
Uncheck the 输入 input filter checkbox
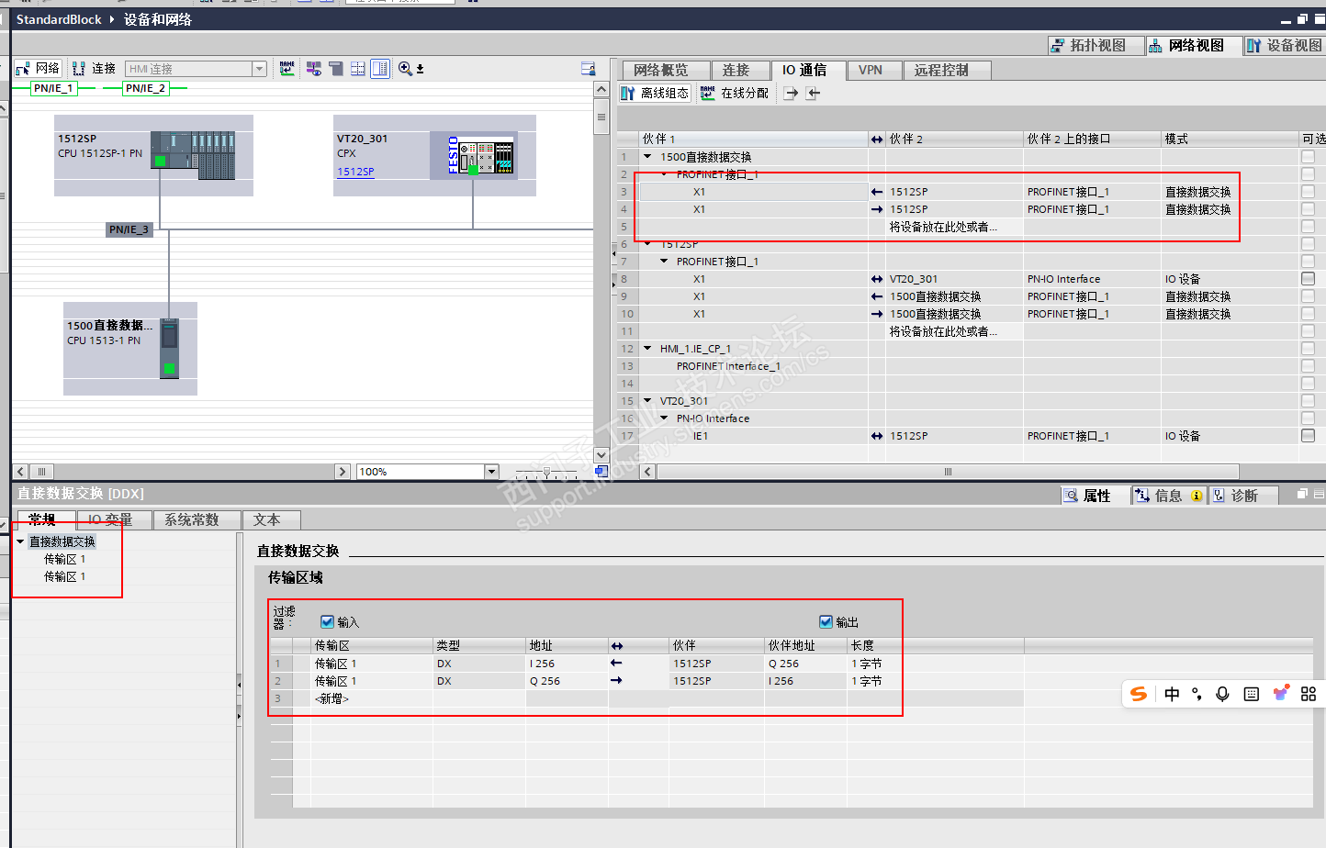[x=327, y=621]
